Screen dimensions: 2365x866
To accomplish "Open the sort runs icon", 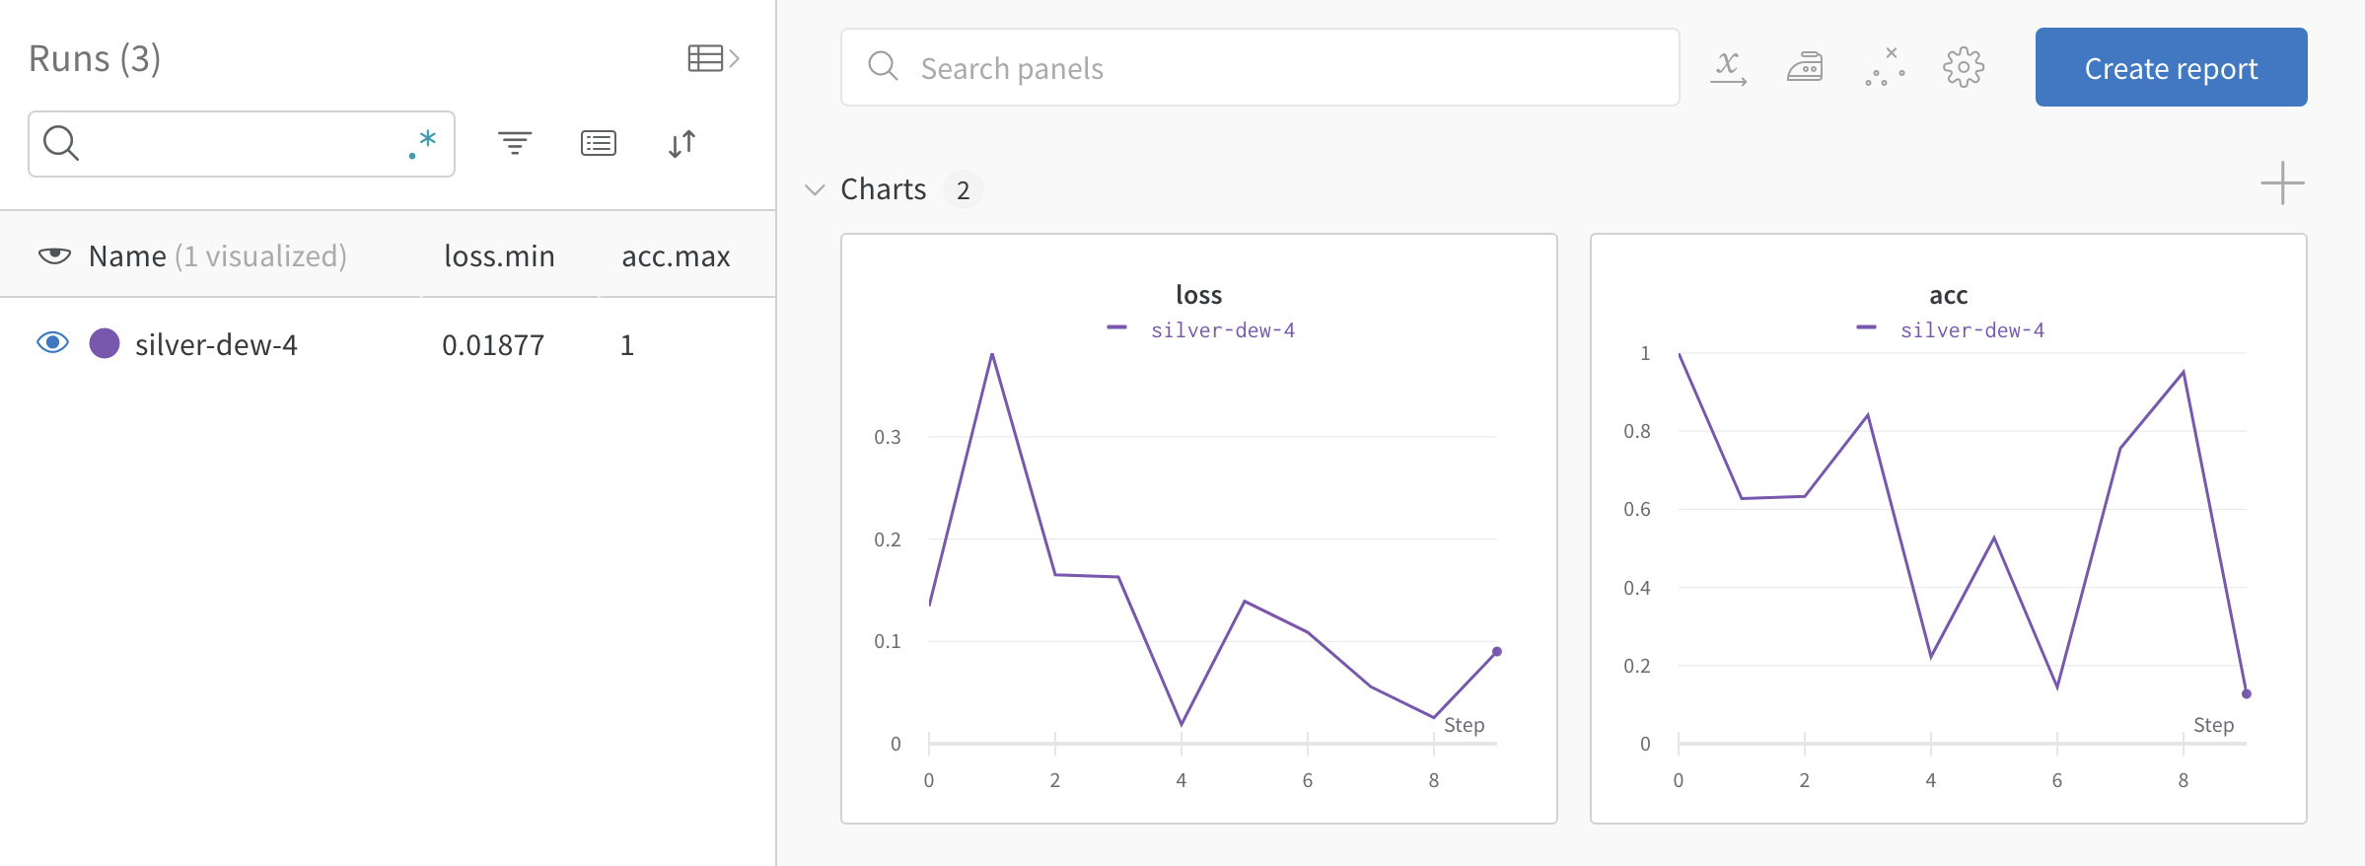I will click(681, 143).
